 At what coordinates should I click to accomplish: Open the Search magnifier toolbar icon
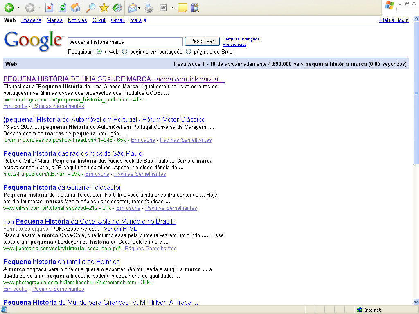point(90,8)
